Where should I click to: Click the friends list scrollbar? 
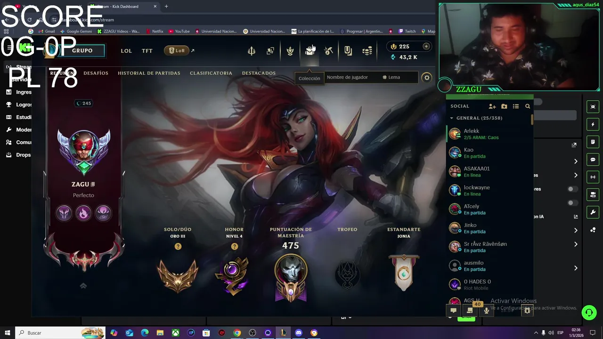[532, 120]
